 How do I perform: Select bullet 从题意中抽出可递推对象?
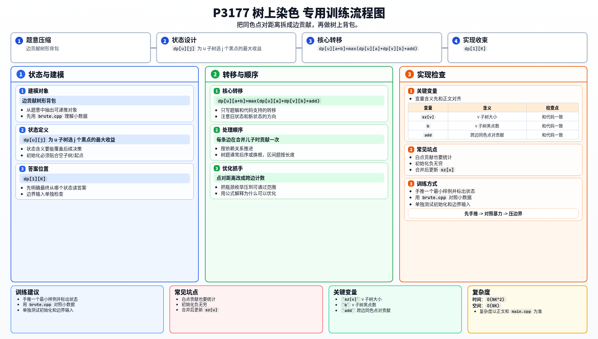point(52,110)
